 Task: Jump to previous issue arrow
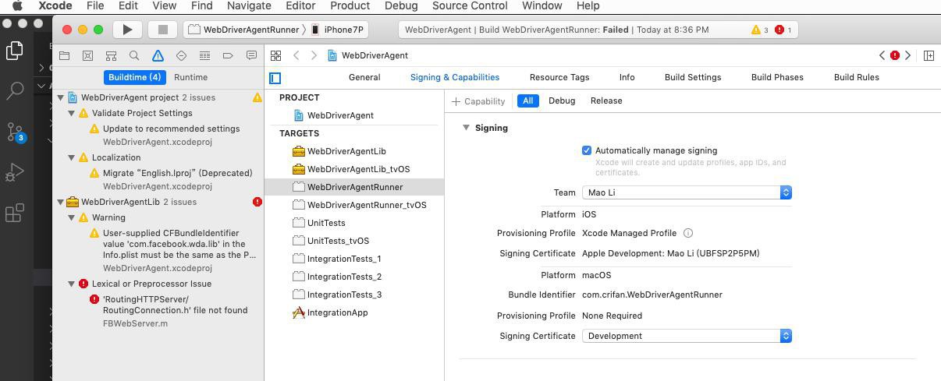(x=882, y=55)
